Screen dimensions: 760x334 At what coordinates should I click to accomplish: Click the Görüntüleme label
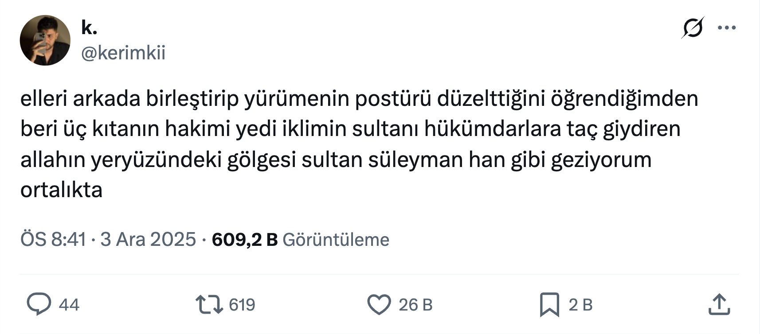click(x=336, y=240)
